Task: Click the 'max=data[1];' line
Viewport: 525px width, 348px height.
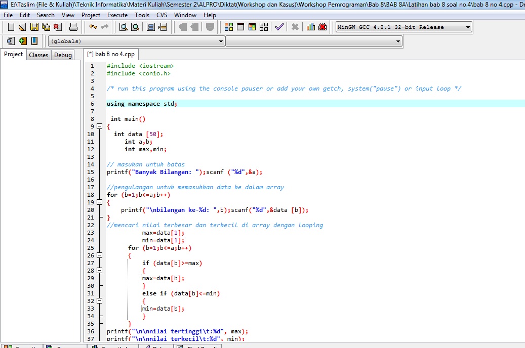Action: point(163,233)
